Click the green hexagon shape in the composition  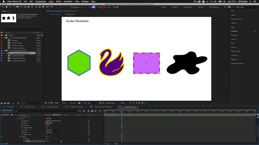(79, 63)
